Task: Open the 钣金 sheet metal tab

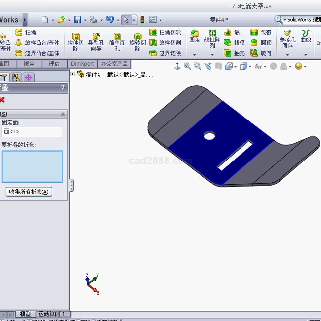Action: tap(29, 64)
